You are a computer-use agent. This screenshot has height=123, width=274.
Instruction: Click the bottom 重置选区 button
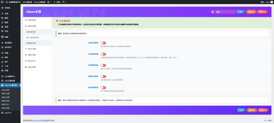(252, 110)
